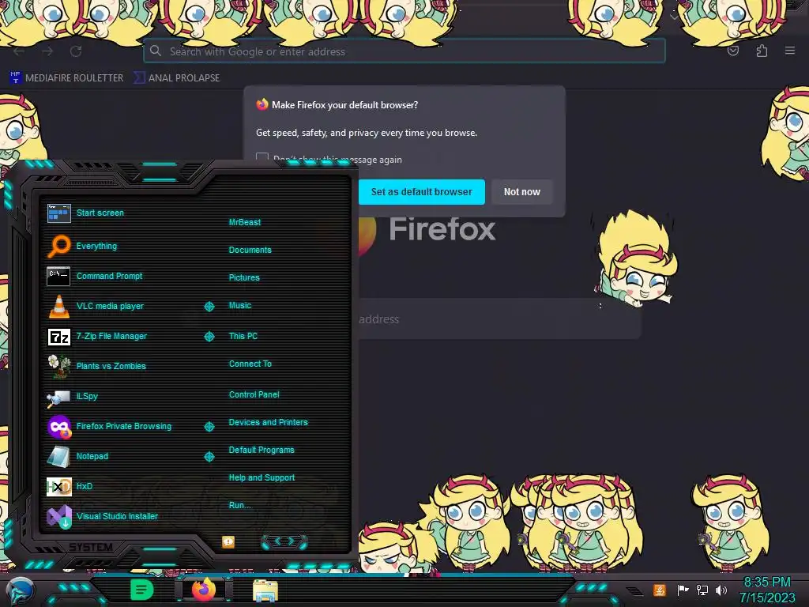Open Pocket save icon in Firefox toolbar

[x=732, y=51]
